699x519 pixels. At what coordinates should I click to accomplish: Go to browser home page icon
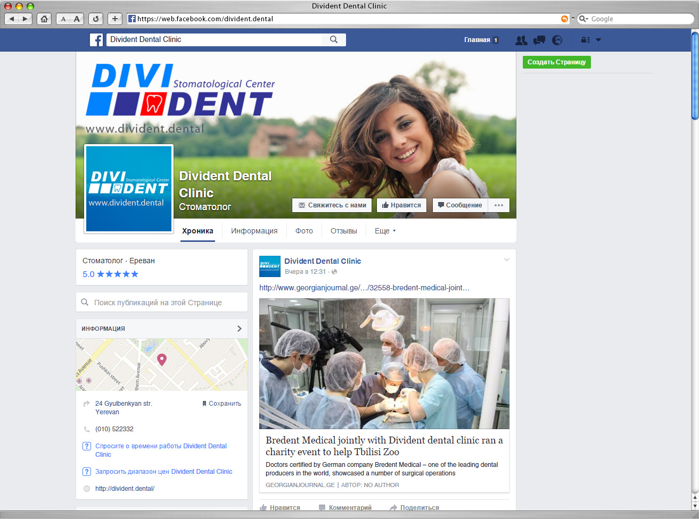(44, 19)
